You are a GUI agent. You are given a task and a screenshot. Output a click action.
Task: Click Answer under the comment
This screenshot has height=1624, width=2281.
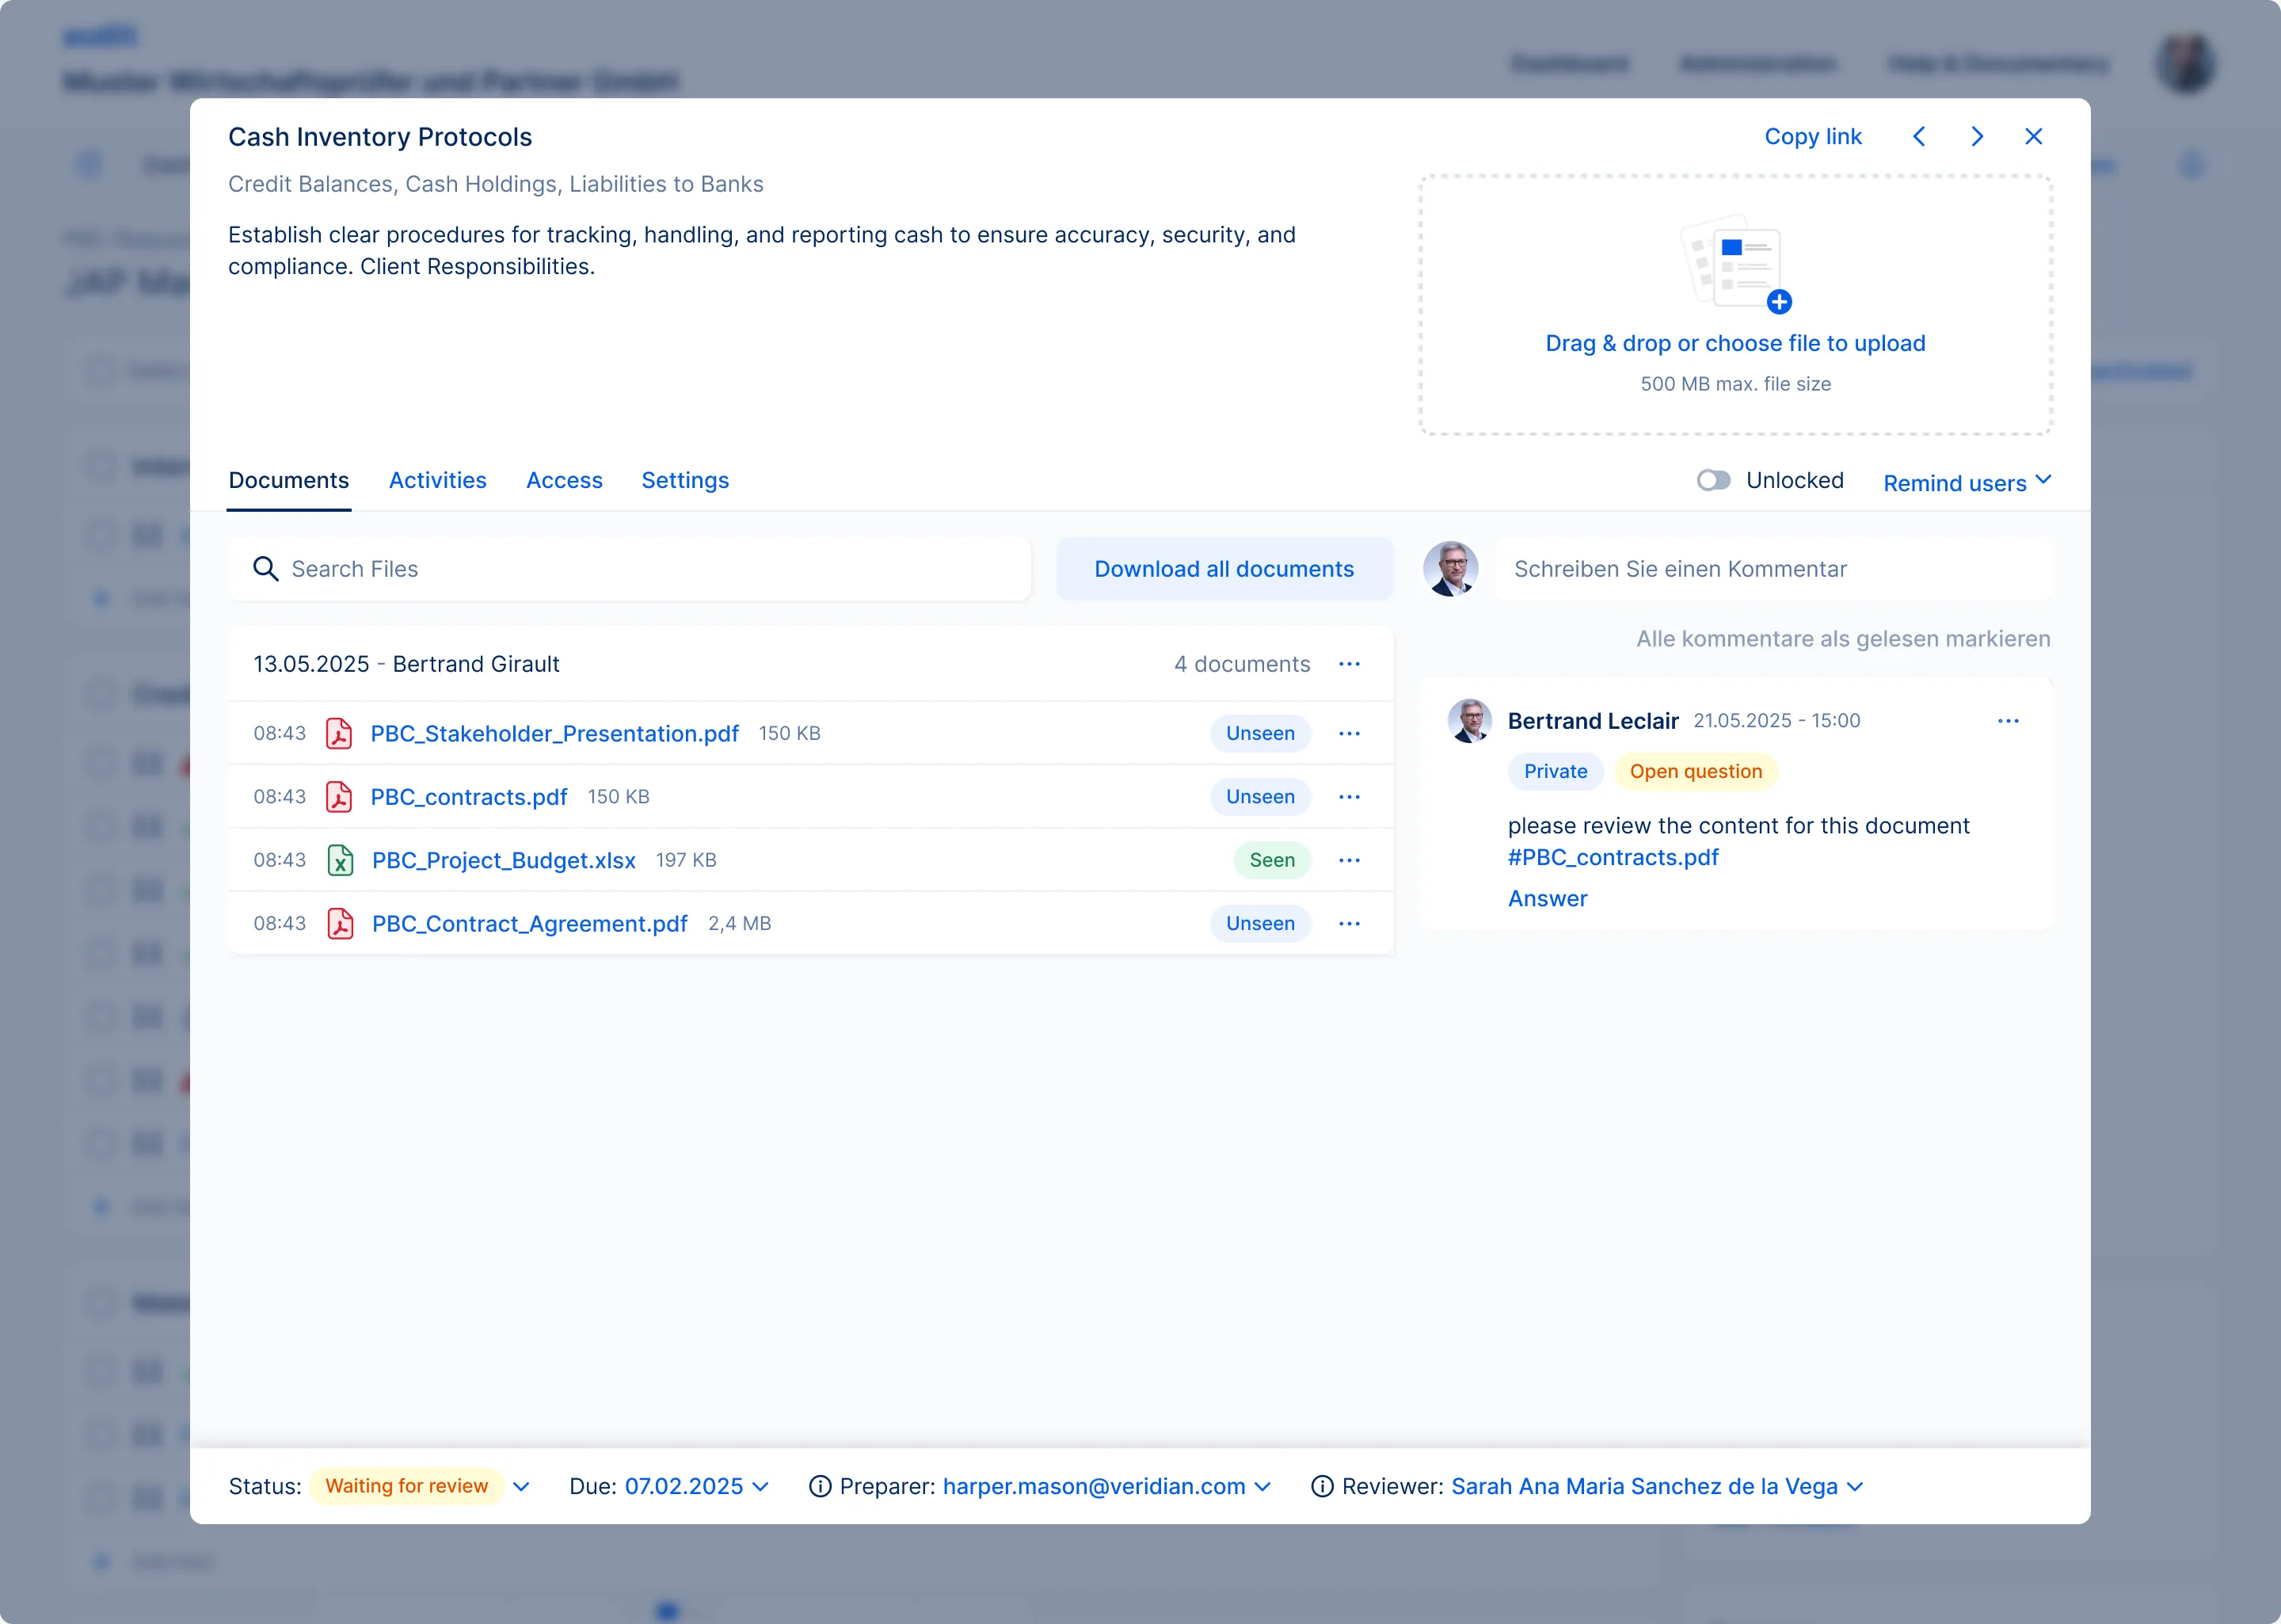tap(1548, 898)
